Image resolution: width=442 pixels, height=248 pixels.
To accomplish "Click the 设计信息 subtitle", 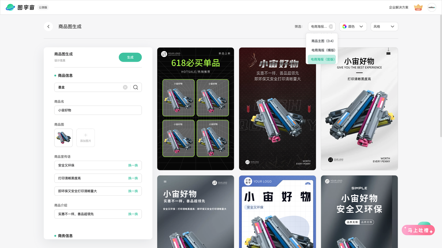I will point(60,61).
